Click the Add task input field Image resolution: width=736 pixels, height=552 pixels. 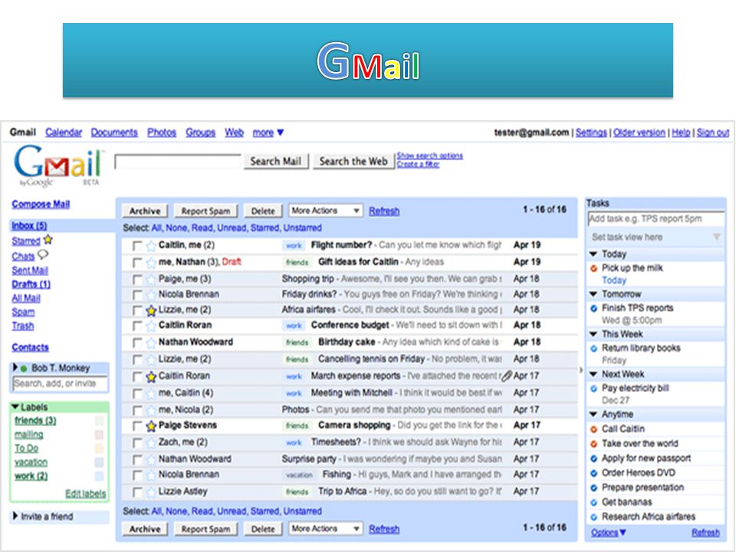tap(655, 219)
